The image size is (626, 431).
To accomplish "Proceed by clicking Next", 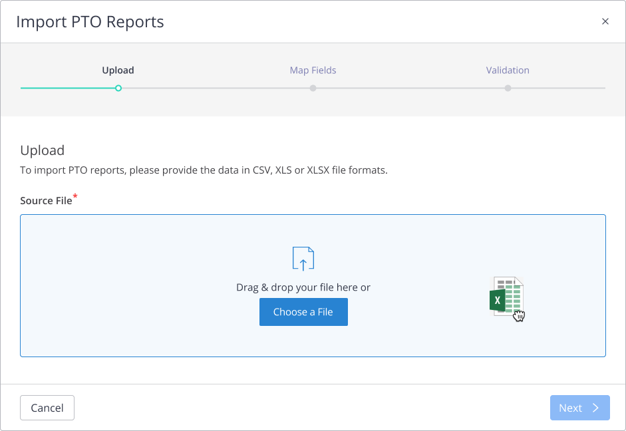I will 579,408.
